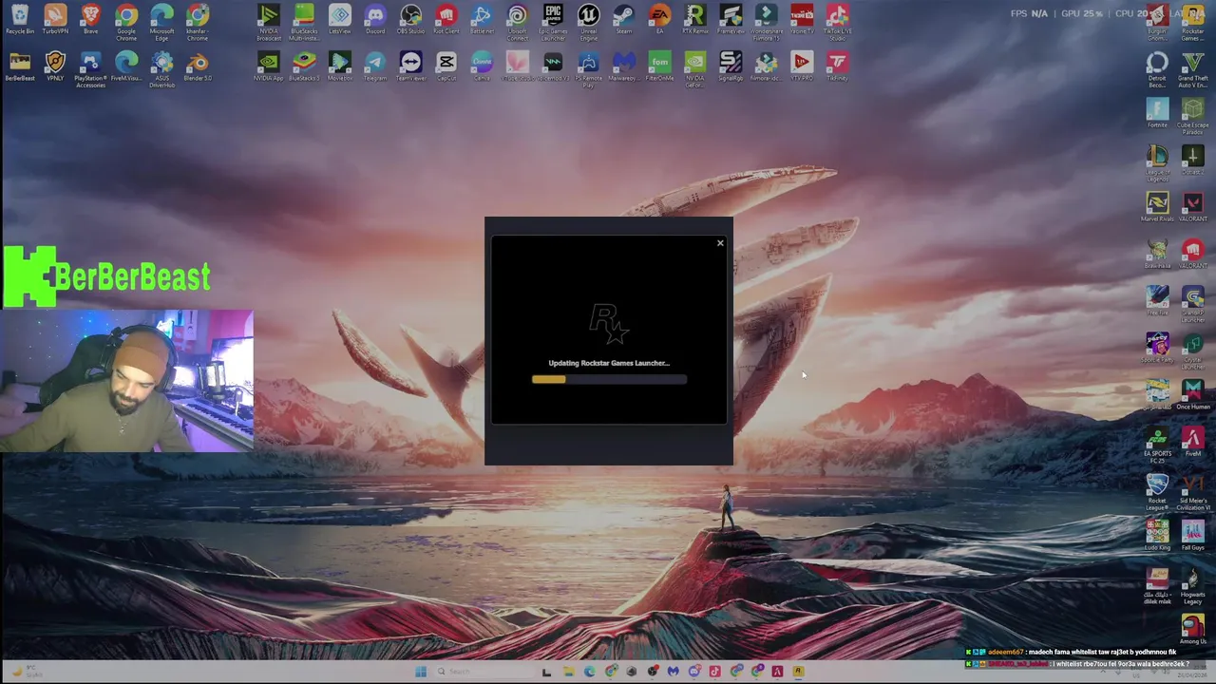
Task: Launch the Ubisoft Connect shortcut
Action: click(x=517, y=21)
